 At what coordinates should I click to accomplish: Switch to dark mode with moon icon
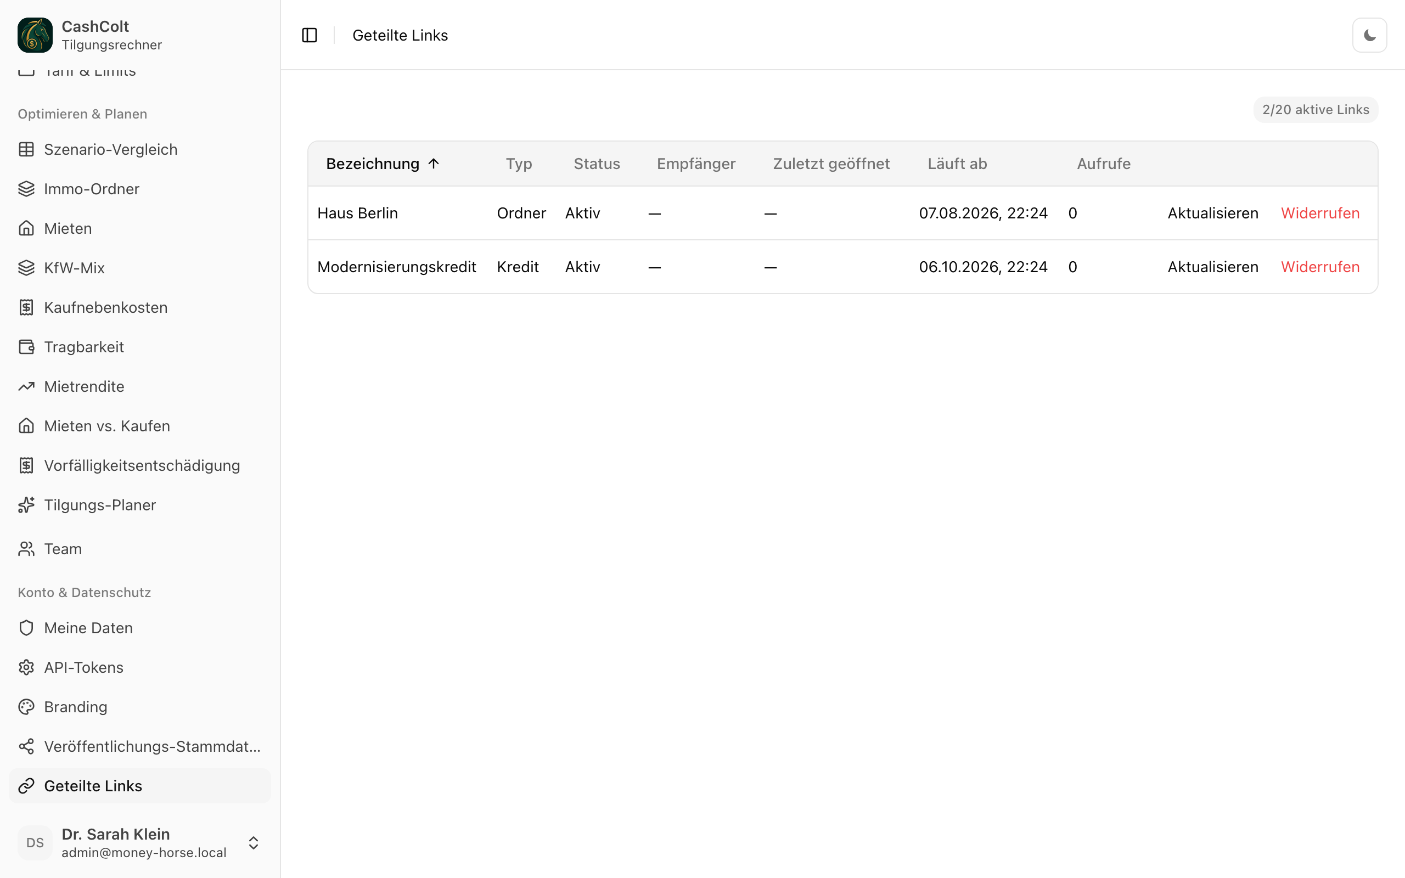pyautogui.click(x=1369, y=36)
